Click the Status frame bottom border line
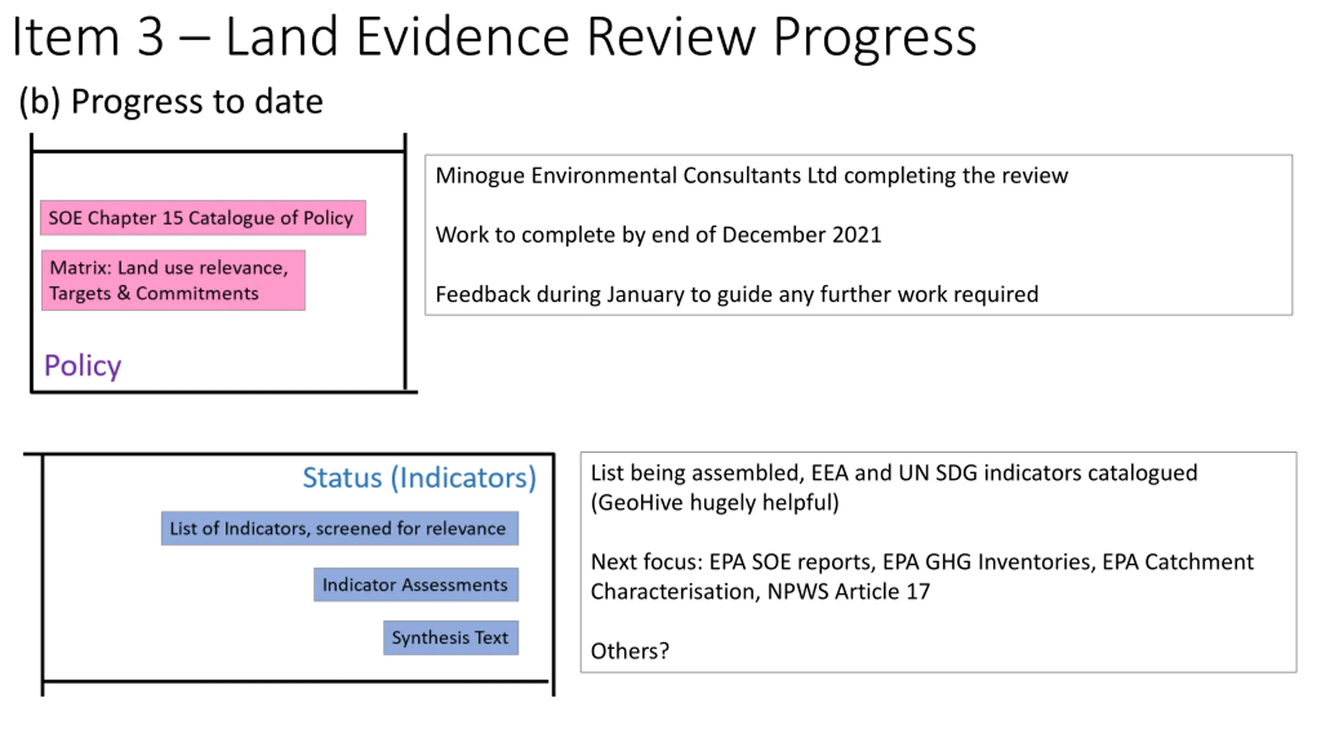Image resolution: width=1321 pixels, height=743 pixels. coord(294,682)
